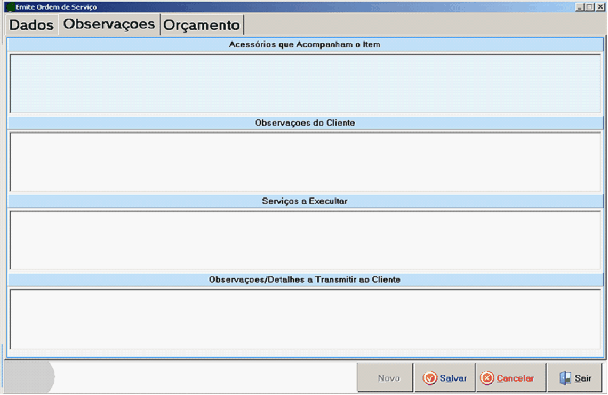Select the Observações tab
Image resolution: width=608 pixels, height=395 pixels.
(x=109, y=24)
